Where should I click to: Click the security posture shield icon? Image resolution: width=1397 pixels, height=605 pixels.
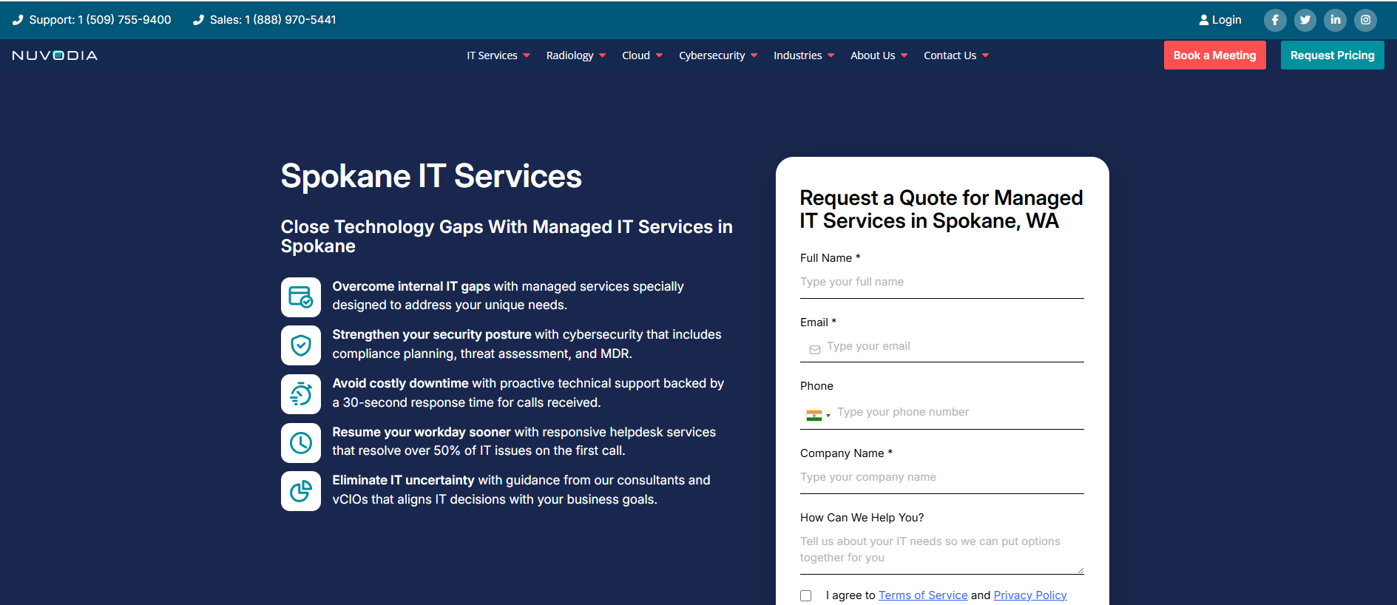301,345
